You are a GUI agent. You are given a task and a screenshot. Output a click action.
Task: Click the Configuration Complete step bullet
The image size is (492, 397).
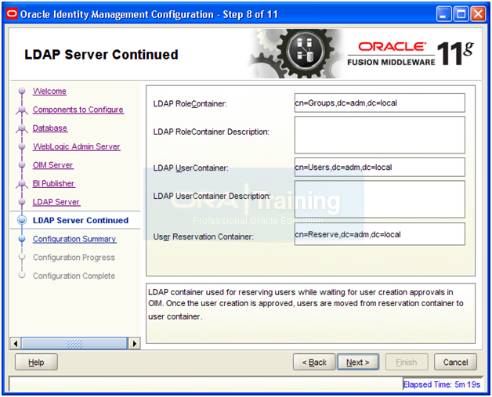tap(22, 276)
